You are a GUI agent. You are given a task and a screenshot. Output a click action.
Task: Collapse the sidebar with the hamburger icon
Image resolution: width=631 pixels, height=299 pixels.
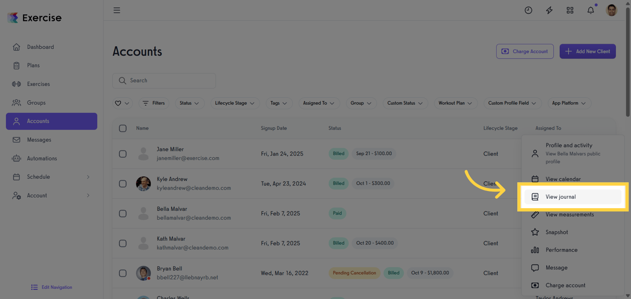117,10
